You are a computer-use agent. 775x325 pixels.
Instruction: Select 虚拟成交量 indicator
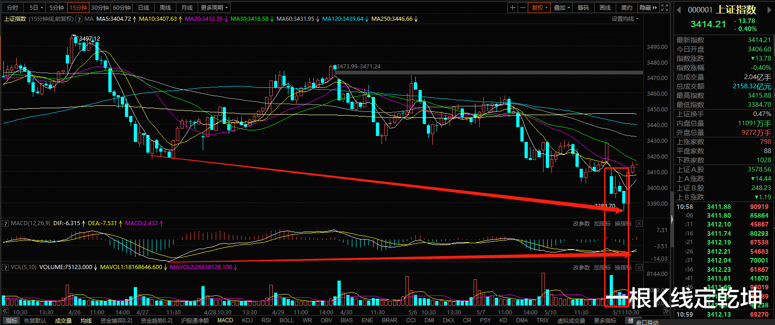click(x=571, y=320)
